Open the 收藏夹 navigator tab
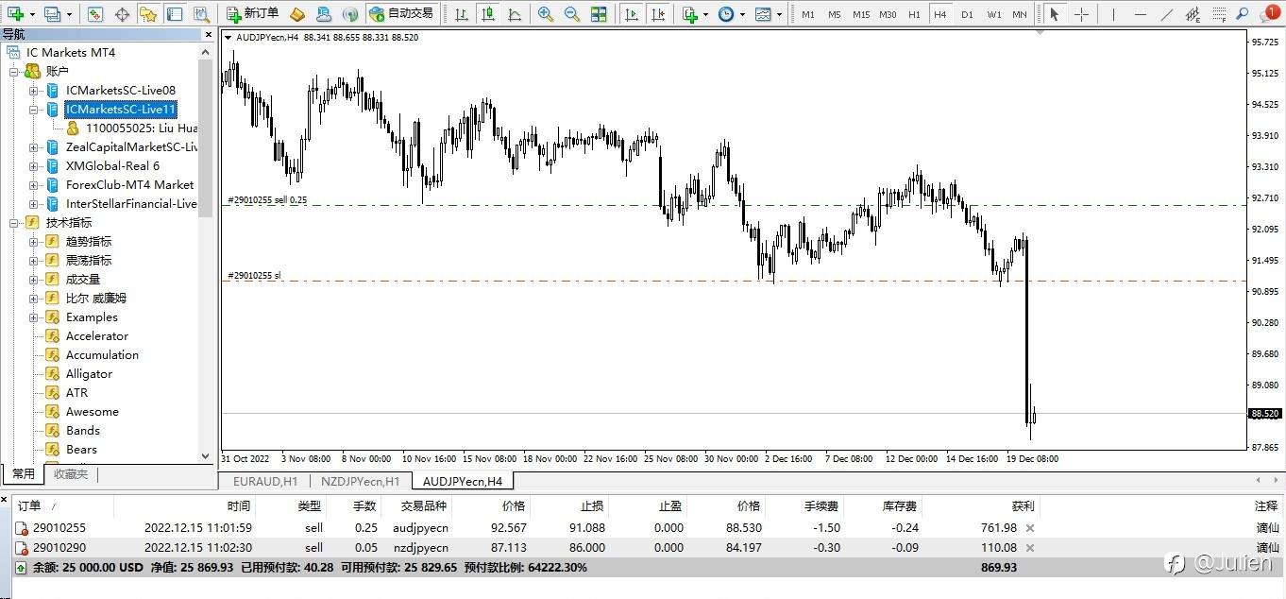Viewport: 1286px width, 599px height. (70, 474)
